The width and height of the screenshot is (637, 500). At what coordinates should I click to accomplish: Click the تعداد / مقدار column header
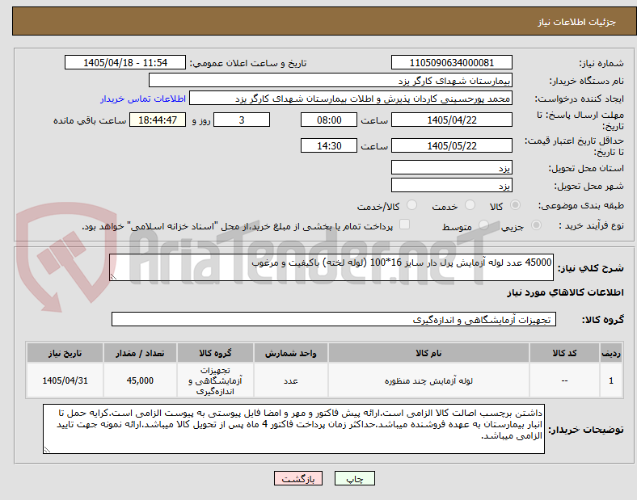(x=140, y=353)
